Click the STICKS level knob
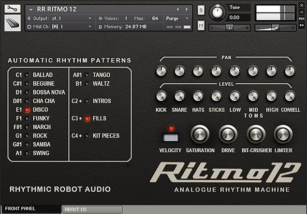The image size is (307, 214). (x=216, y=96)
